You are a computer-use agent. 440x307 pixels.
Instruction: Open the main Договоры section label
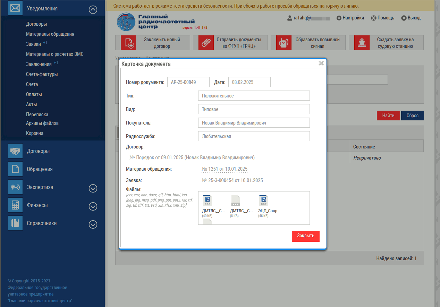(38, 151)
